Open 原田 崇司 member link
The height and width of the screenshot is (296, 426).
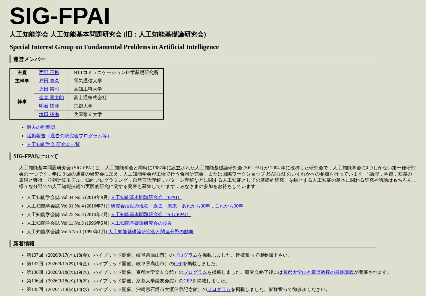pos(49,89)
